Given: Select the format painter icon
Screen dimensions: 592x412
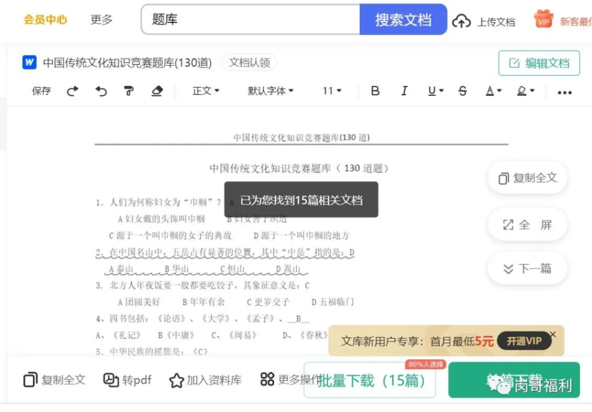Looking at the screenshot, I should pos(129,91).
